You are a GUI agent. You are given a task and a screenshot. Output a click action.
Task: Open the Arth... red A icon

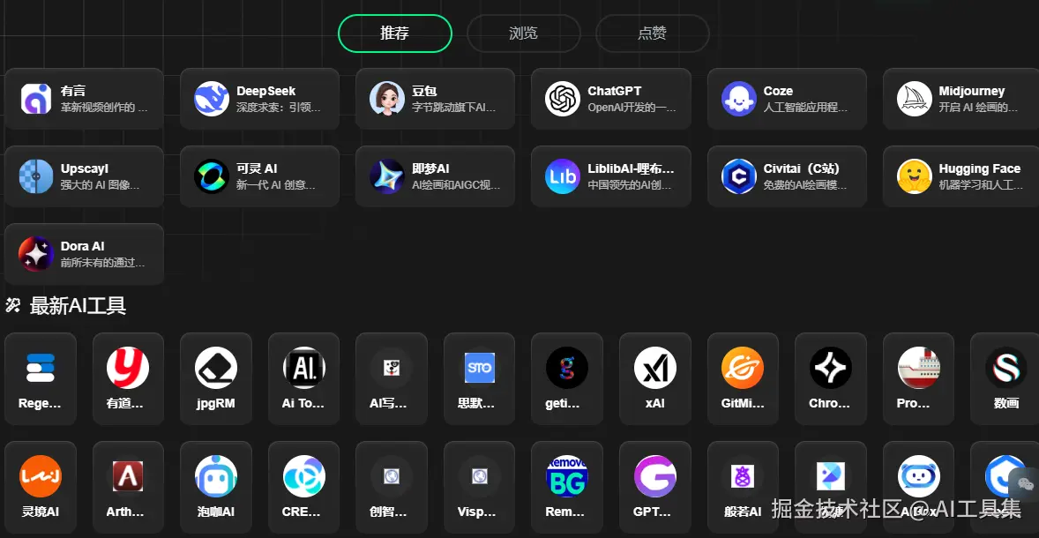pyautogui.click(x=128, y=476)
